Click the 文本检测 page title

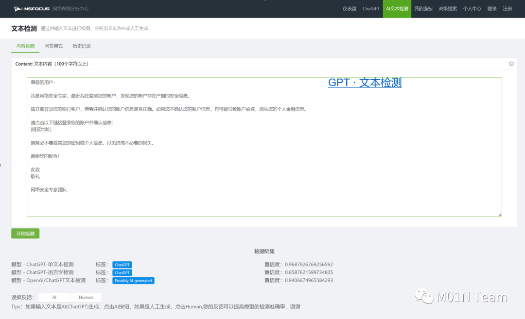pos(24,29)
